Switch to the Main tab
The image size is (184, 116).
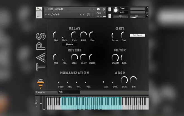(x=69, y=92)
